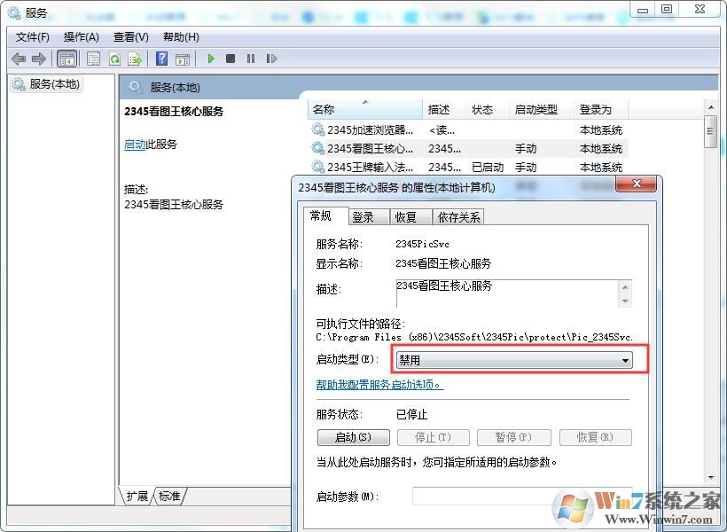727x532 pixels.
Task: Click the Refresh icon in the toolbar
Action: click(115, 59)
